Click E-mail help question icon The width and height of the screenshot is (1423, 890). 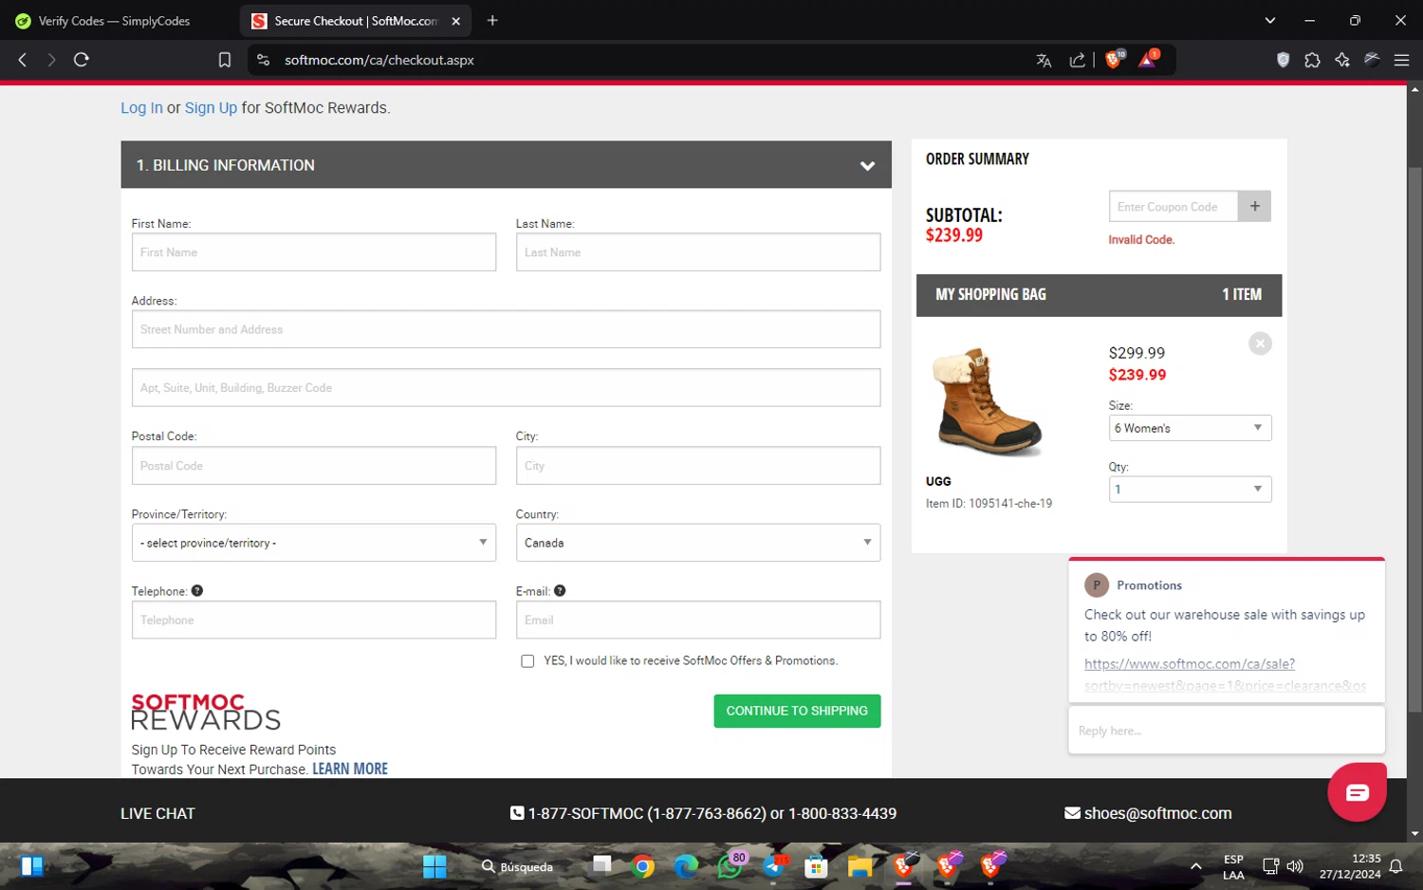click(x=560, y=590)
